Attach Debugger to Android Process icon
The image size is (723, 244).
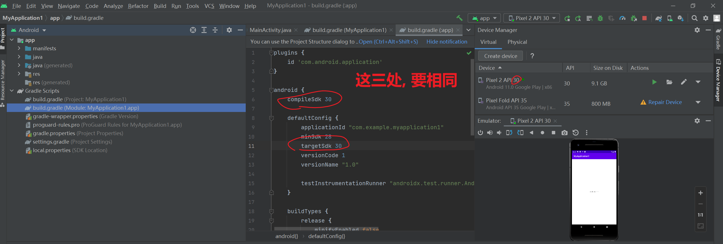coord(634,18)
